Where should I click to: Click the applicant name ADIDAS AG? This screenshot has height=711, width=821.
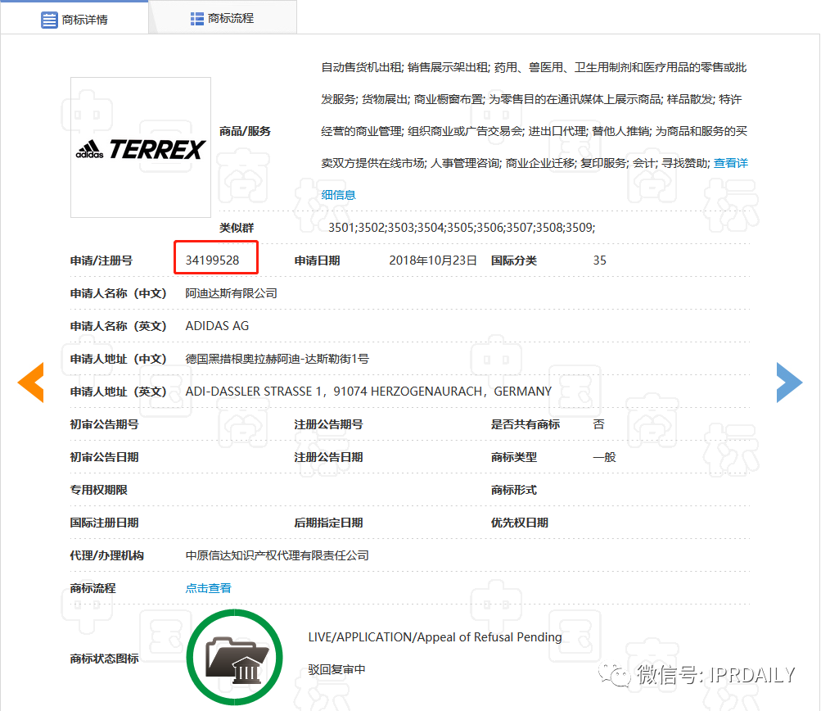216,325
